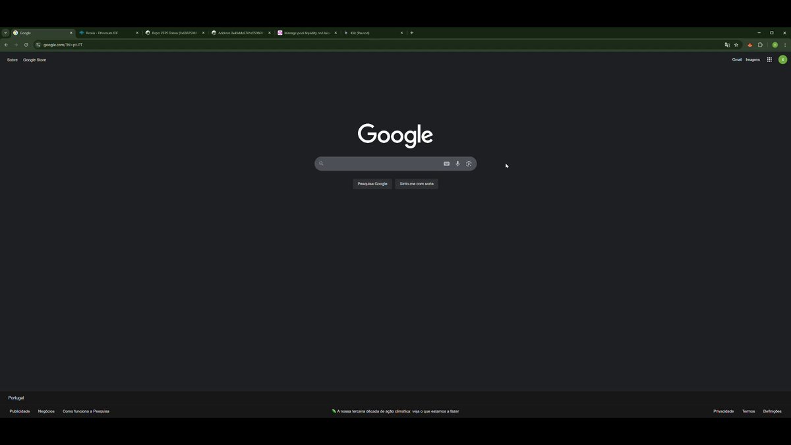791x445 pixels.
Task: Minimize the Chrome window
Action: (x=759, y=32)
